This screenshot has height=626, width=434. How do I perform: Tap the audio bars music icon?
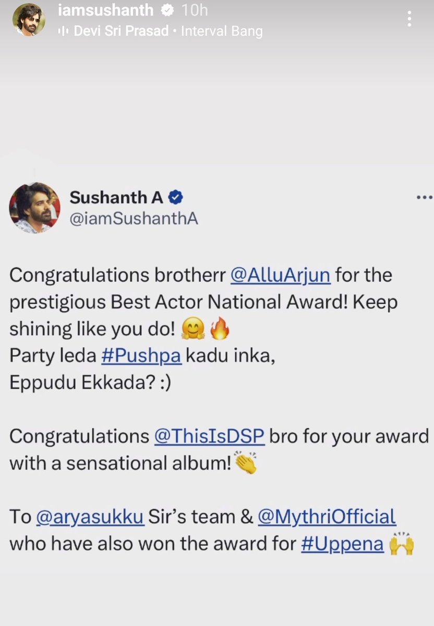coord(64,31)
